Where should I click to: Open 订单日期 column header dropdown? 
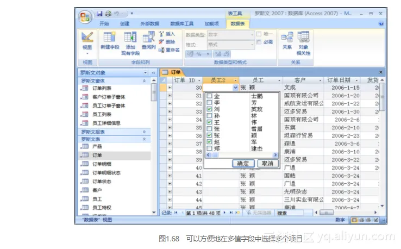coord(356,80)
